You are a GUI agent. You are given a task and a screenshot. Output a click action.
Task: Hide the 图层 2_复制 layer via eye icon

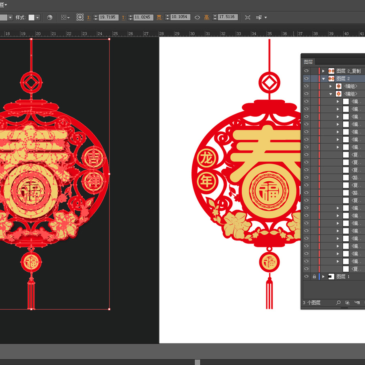306,71
